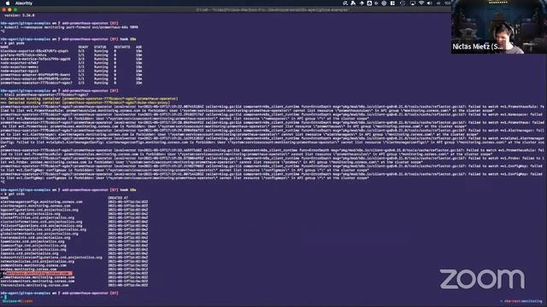This screenshot has height=307, width=547.
Task: Select globalnetworkpolicies.crd.projectcalico.org CRD row
Action: [74, 229]
